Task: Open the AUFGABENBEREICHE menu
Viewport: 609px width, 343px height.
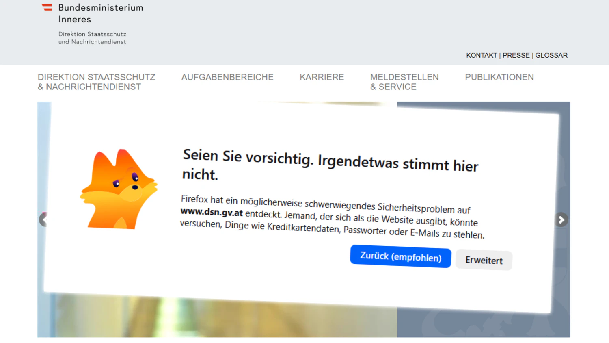Action: [x=227, y=77]
